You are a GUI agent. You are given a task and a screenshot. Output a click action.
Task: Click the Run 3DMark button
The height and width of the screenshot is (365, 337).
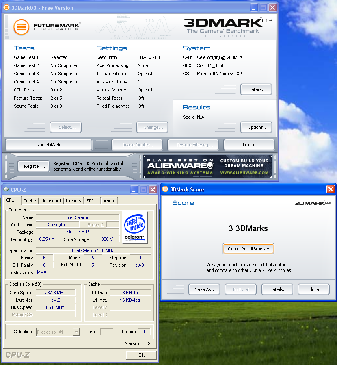[48, 145]
